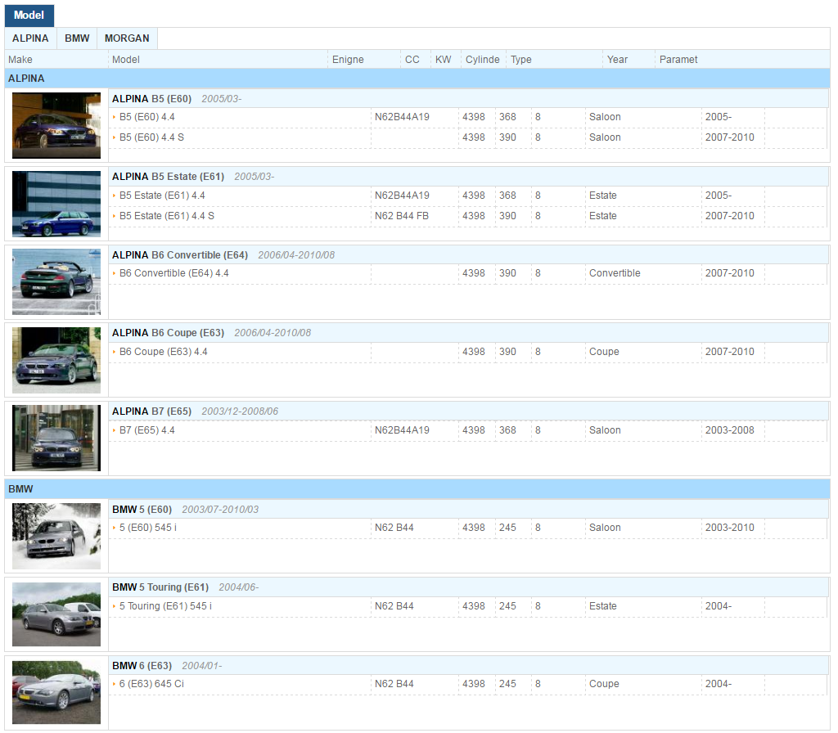This screenshot has height=733, width=838.
Task: Open the ALPINA B7 (E65) thumbnail
Action: tap(56, 438)
